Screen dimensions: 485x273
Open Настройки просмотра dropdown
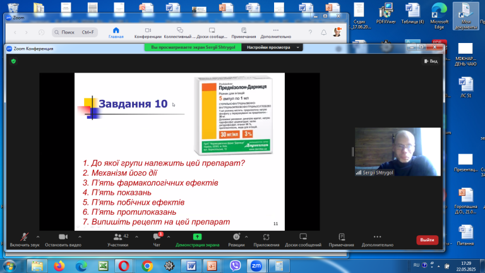272,47
